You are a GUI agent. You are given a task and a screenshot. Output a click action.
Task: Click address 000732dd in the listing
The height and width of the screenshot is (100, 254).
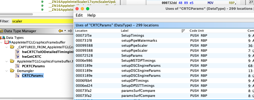pyautogui.click(x=170, y=3)
